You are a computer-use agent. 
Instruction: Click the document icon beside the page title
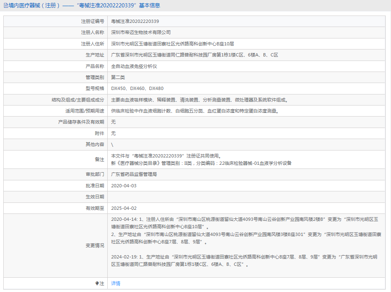[6, 5]
